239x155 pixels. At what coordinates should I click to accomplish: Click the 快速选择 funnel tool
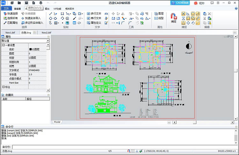coord(11,14)
